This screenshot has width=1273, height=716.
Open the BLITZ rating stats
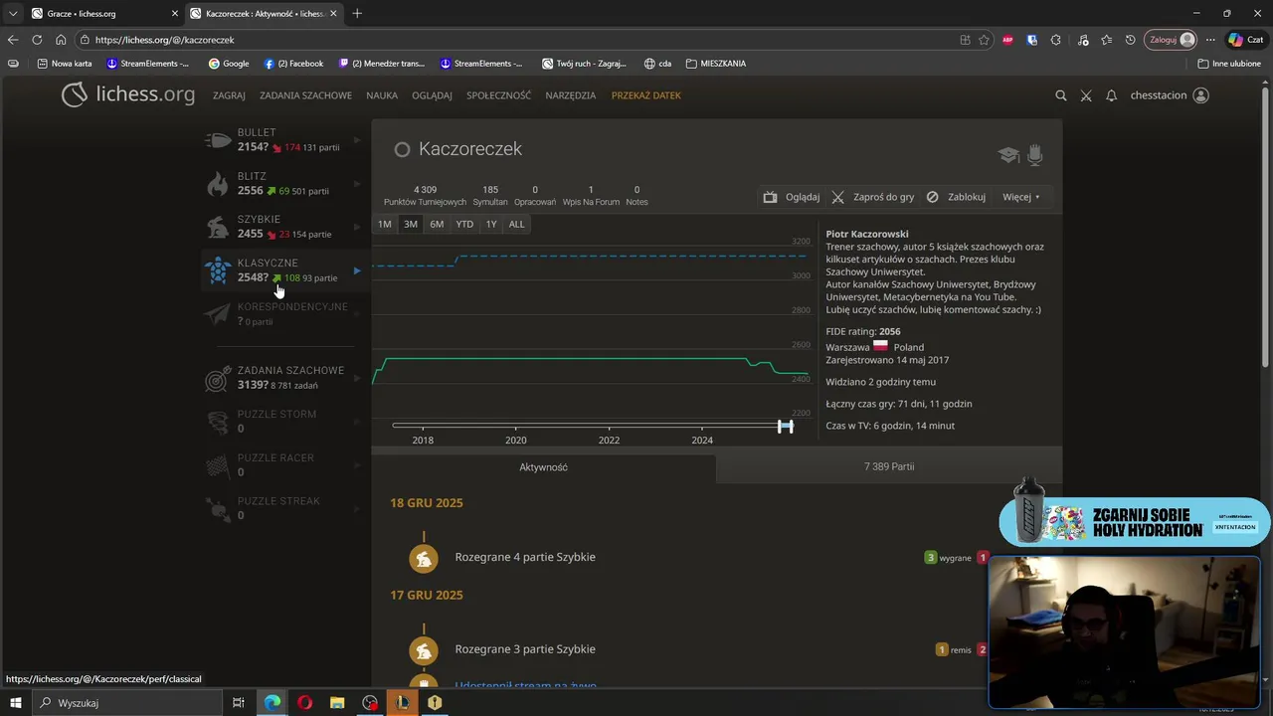pyautogui.click(x=283, y=184)
